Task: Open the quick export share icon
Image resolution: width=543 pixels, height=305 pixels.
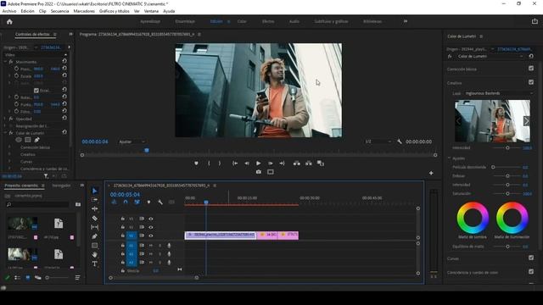Action: coord(535,21)
